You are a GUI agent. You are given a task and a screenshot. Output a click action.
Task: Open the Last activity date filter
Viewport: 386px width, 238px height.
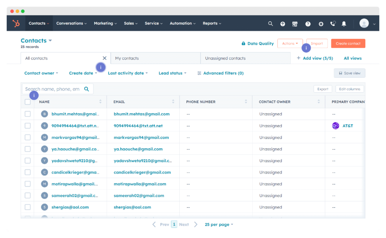128,73
